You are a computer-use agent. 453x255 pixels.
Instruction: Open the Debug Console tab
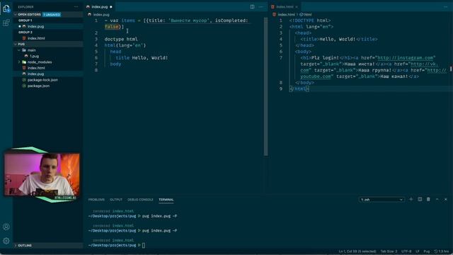tap(140, 200)
